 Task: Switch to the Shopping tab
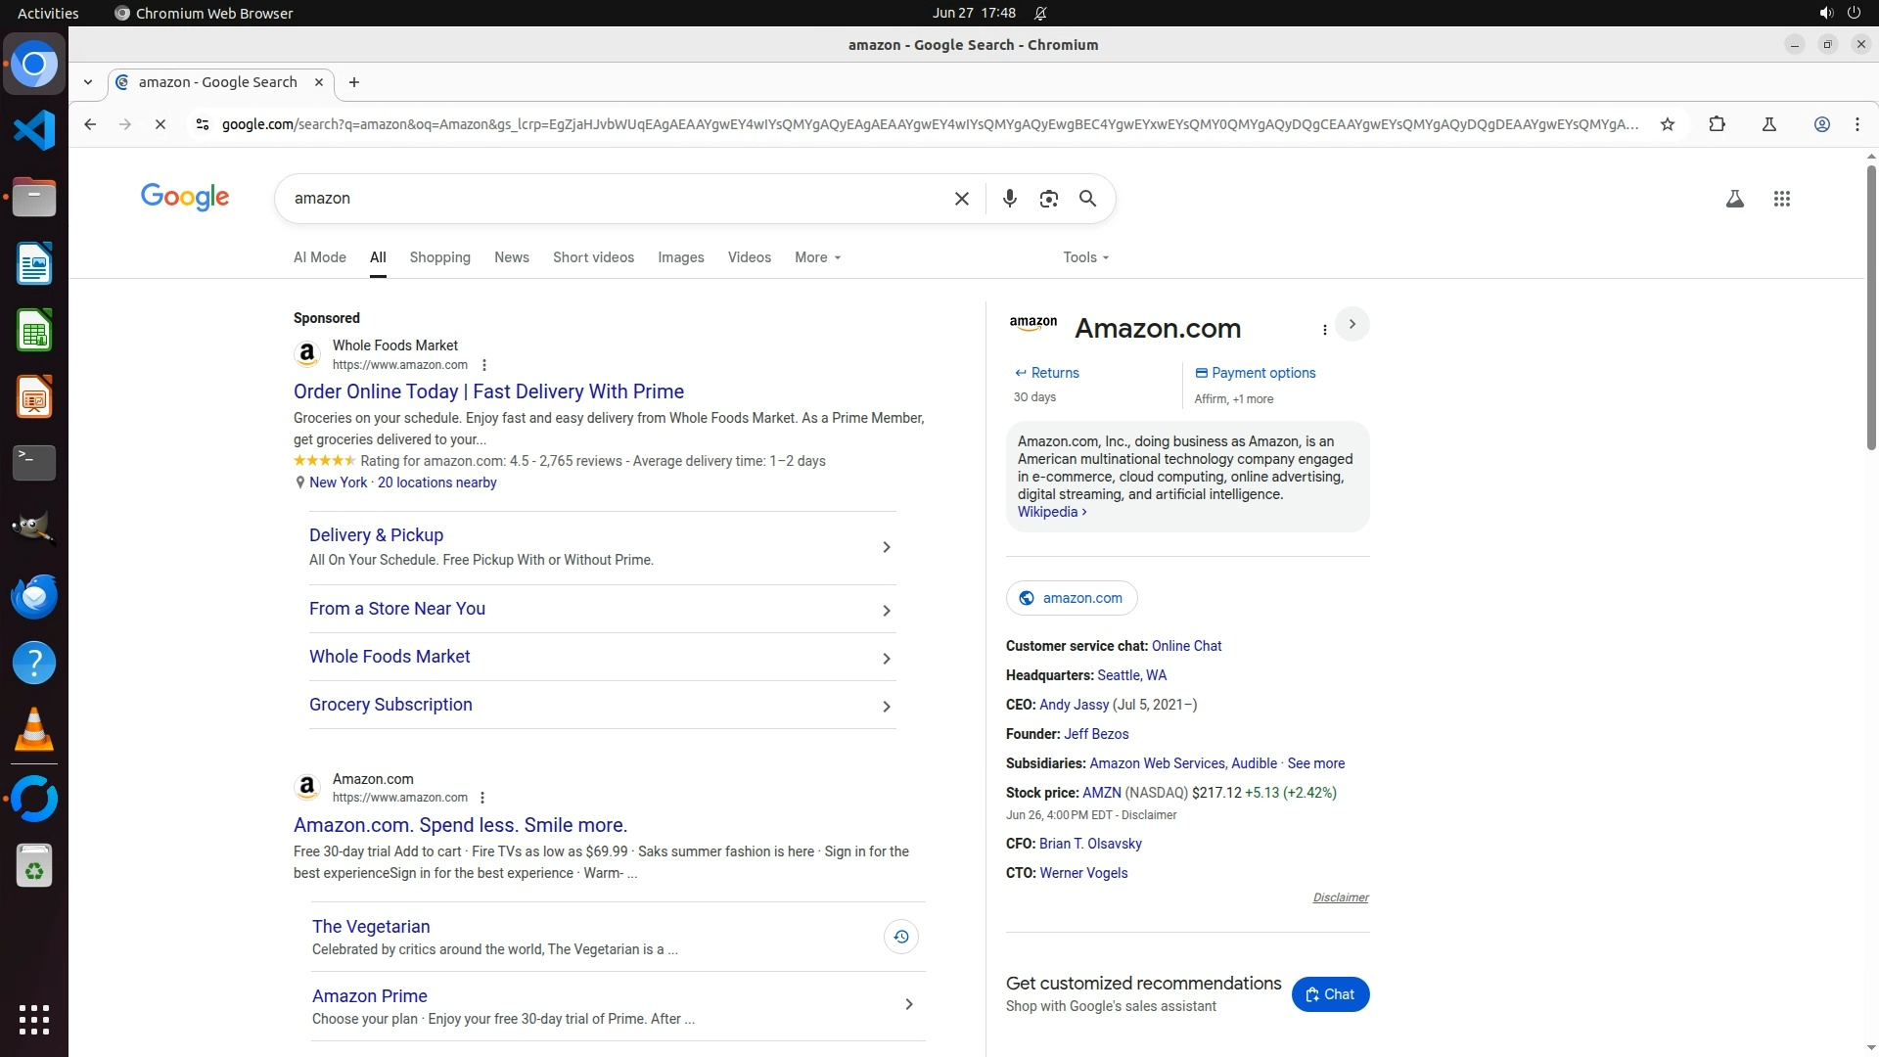(x=439, y=257)
